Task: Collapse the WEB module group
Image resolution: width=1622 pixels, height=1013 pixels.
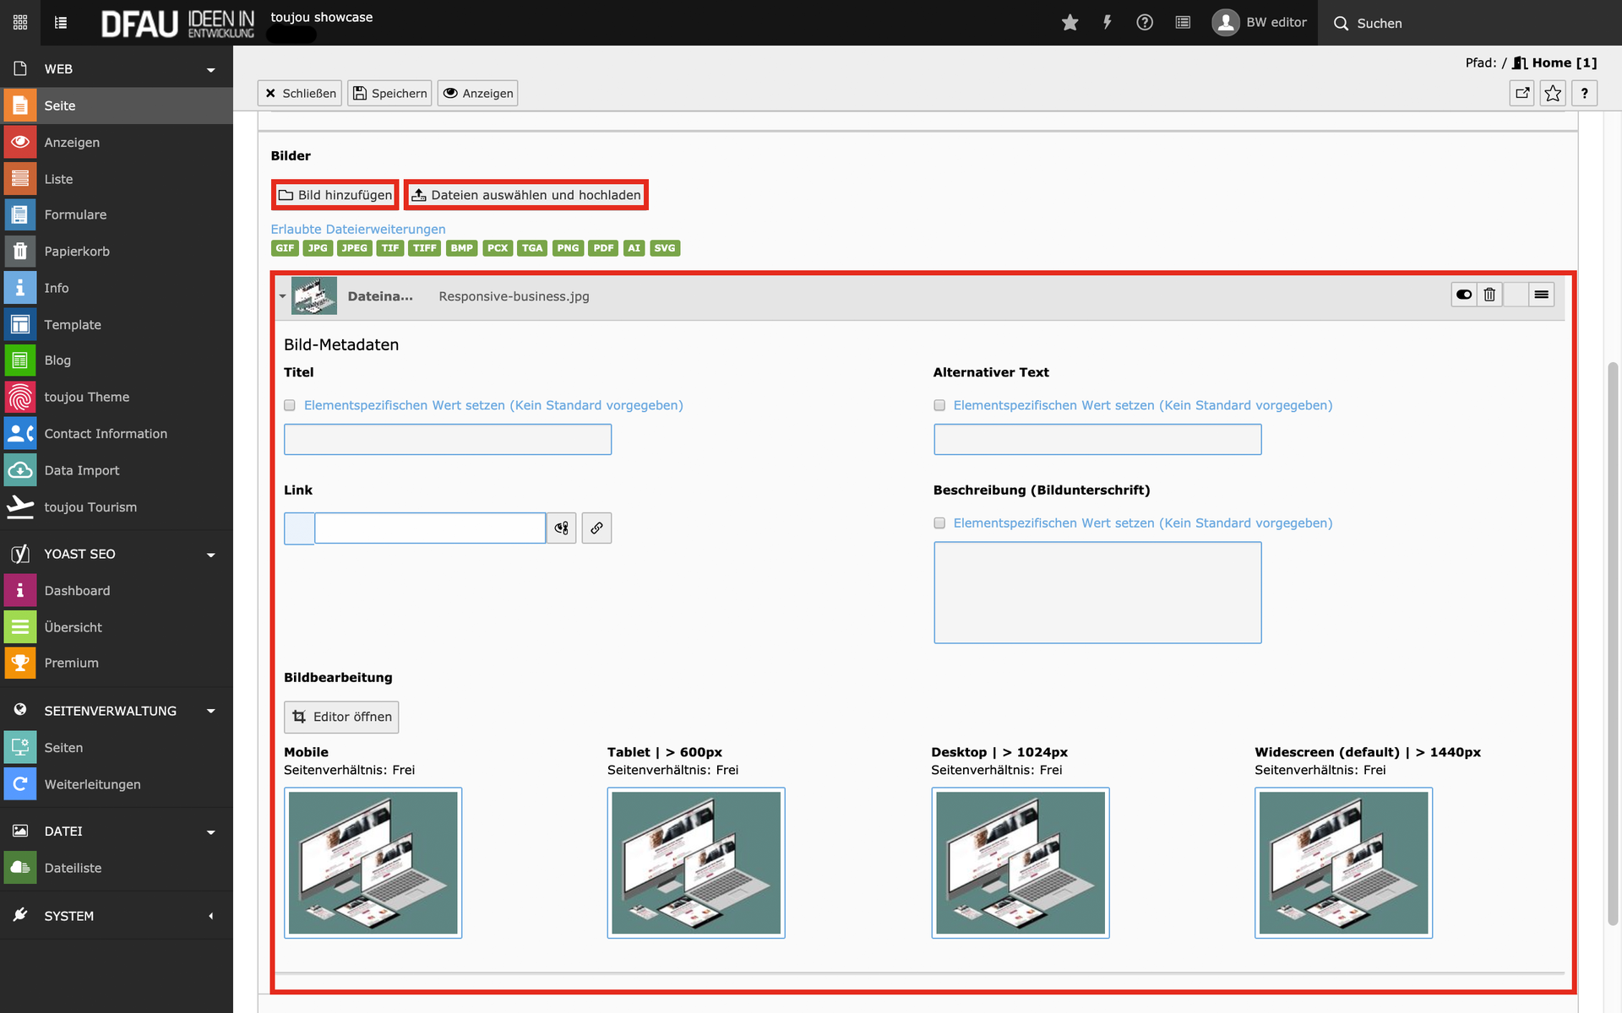Action: (210, 70)
